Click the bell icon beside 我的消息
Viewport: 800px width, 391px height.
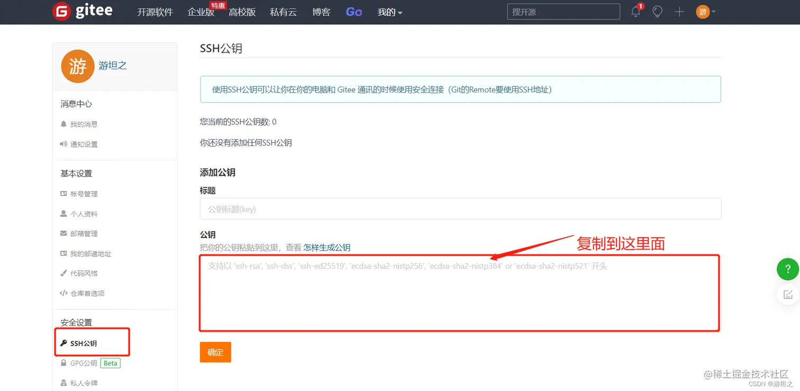(63, 124)
